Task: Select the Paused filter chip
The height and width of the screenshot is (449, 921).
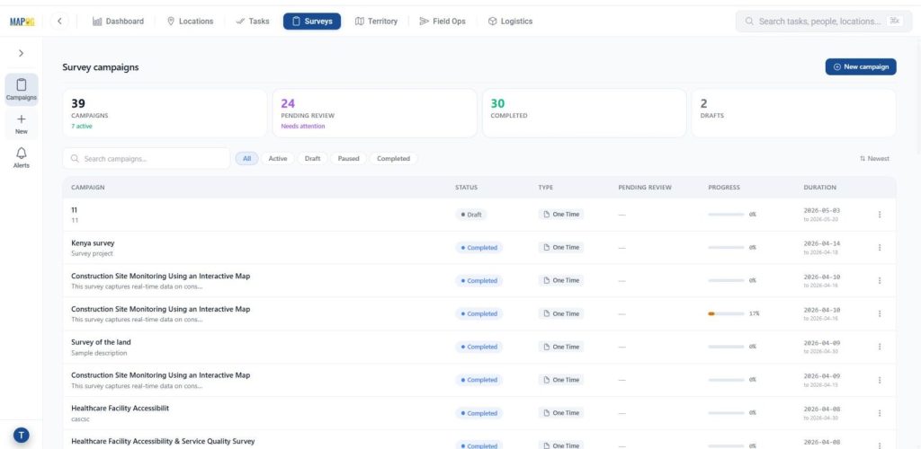Action: 348,158
